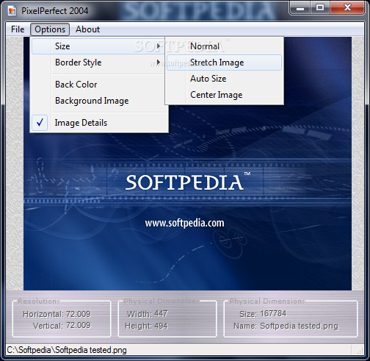Screen dimensions: 370x361
Task: Expand the Size submenu entry
Action: [98, 46]
